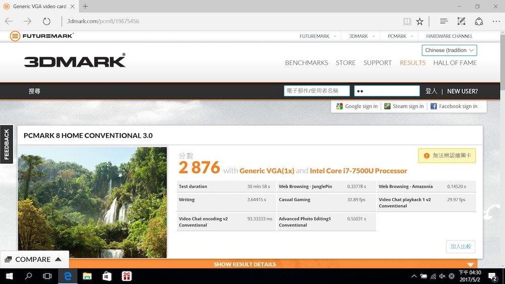Image resolution: width=505 pixels, height=284 pixels.
Task: Open Windows Start menu
Action: 9,276
